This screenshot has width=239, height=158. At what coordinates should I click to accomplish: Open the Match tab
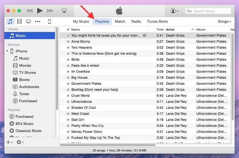pos(120,22)
